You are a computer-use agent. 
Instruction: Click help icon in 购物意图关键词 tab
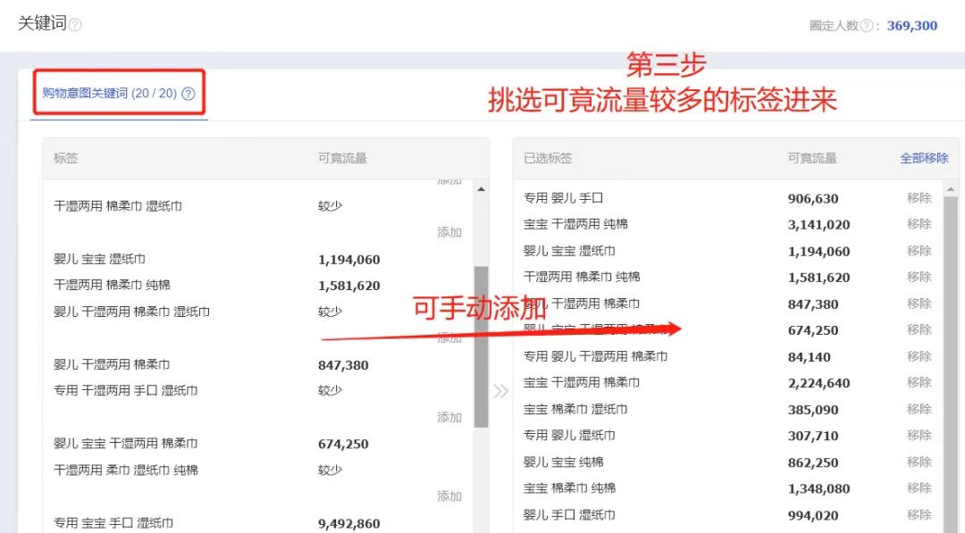(x=188, y=94)
